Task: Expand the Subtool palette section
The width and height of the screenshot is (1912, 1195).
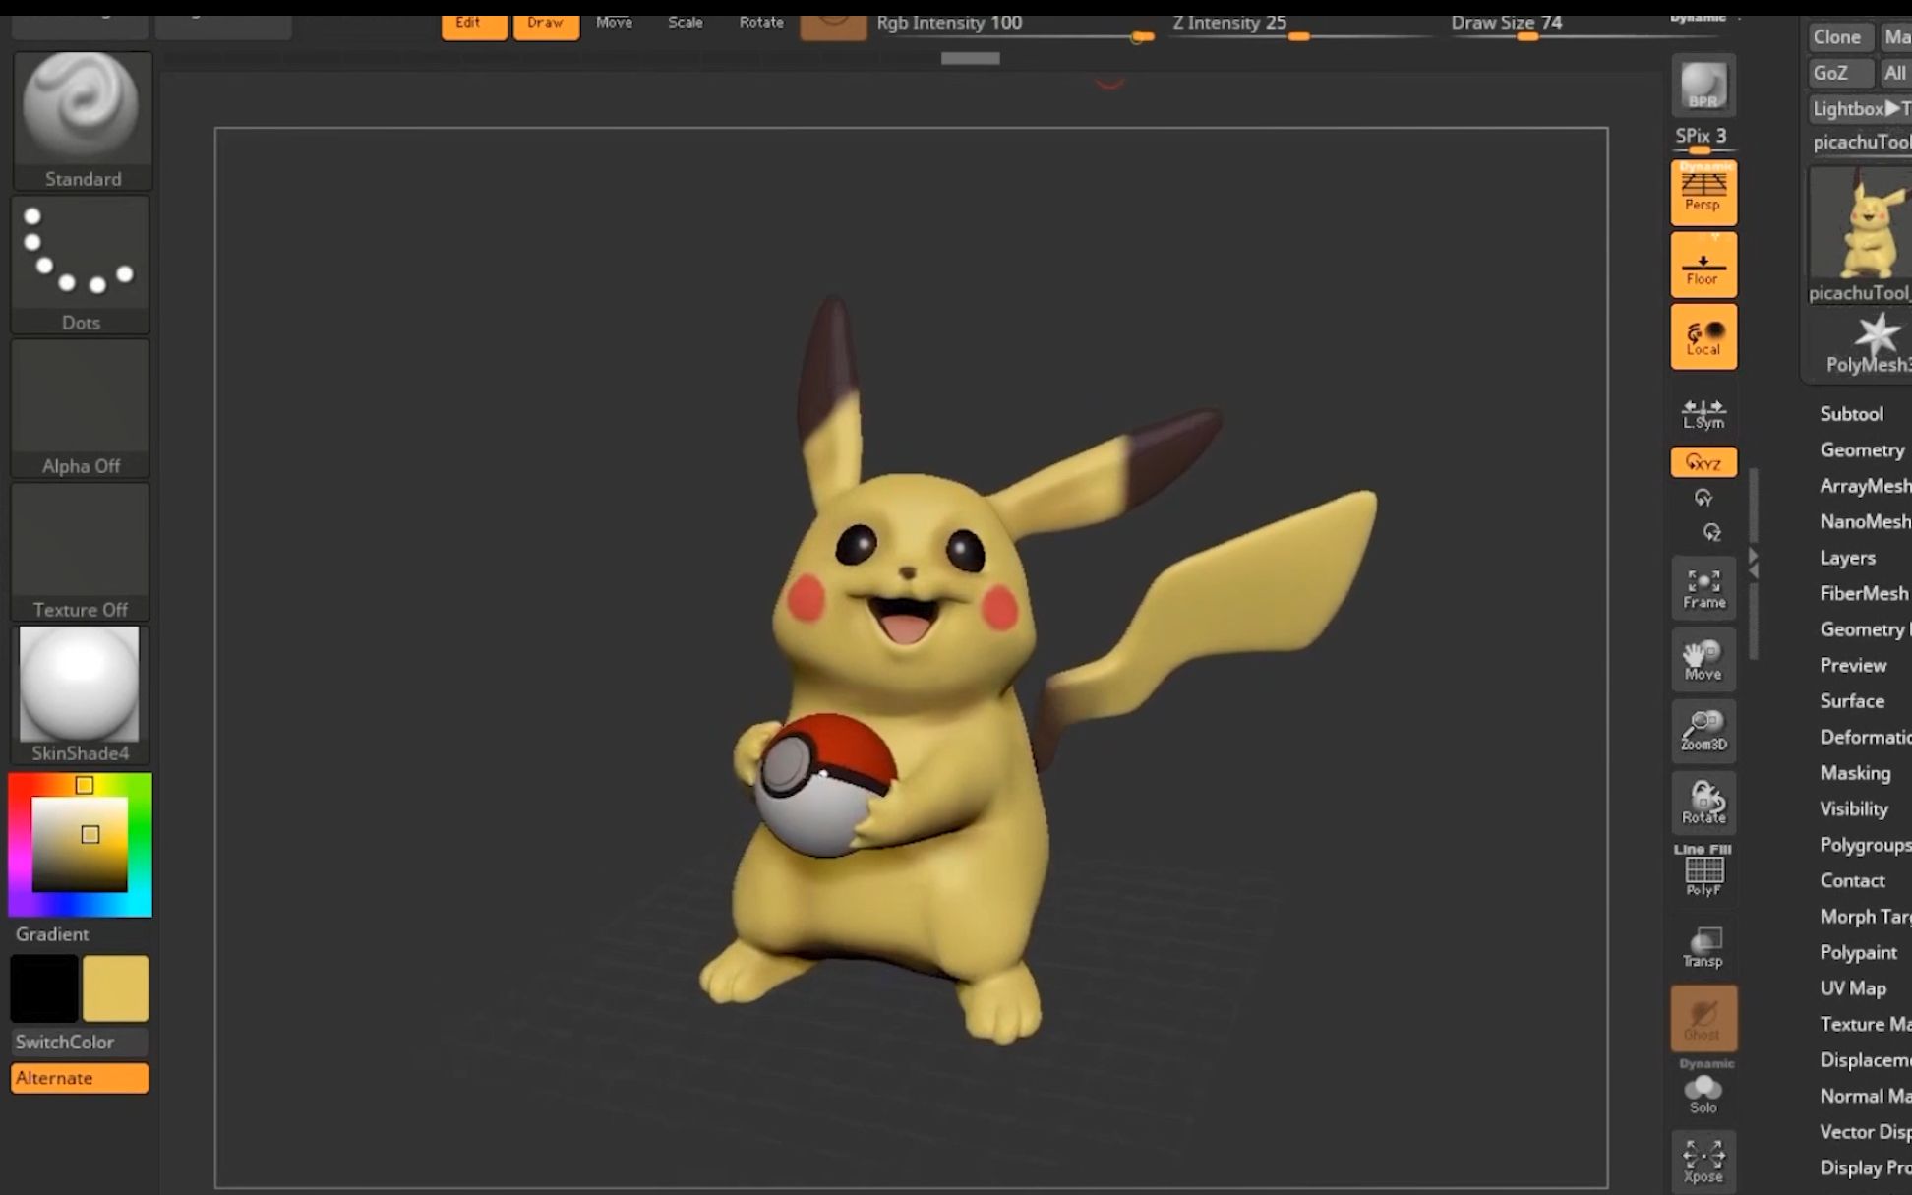Action: [1851, 414]
